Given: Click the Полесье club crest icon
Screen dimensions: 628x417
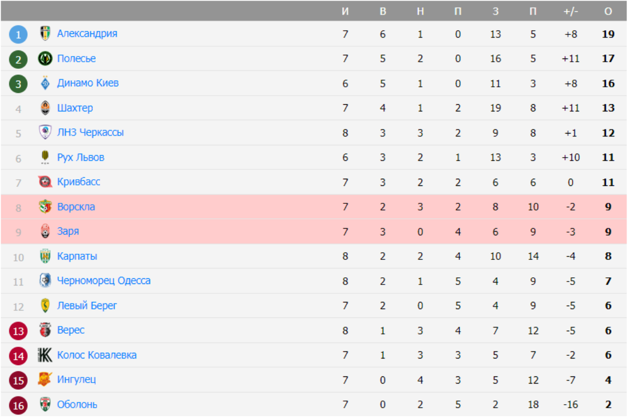Looking at the screenshot, I should pyautogui.click(x=45, y=59).
